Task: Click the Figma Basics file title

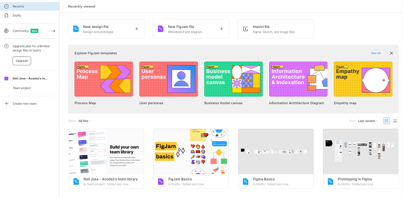Action: 264,179
